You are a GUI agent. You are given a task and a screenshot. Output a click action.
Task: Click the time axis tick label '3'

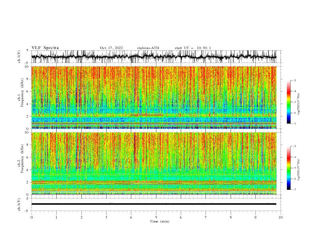tap(106, 217)
